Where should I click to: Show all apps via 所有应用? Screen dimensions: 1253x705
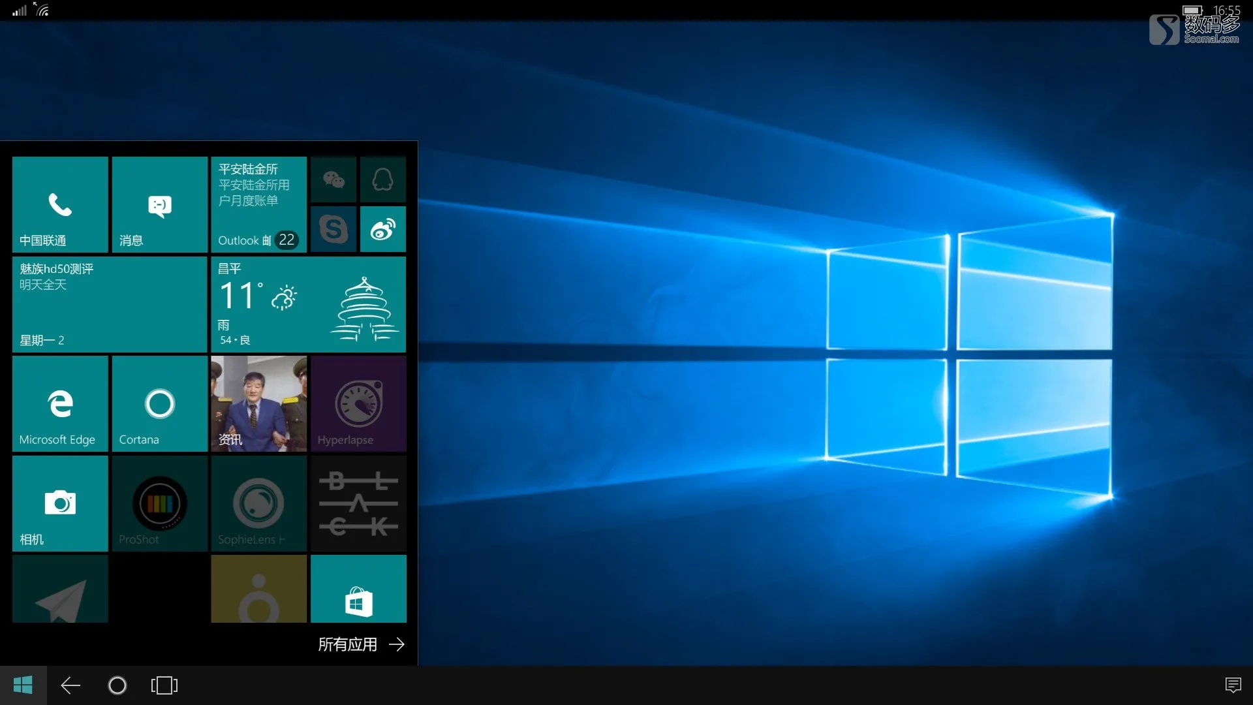click(x=361, y=645)
